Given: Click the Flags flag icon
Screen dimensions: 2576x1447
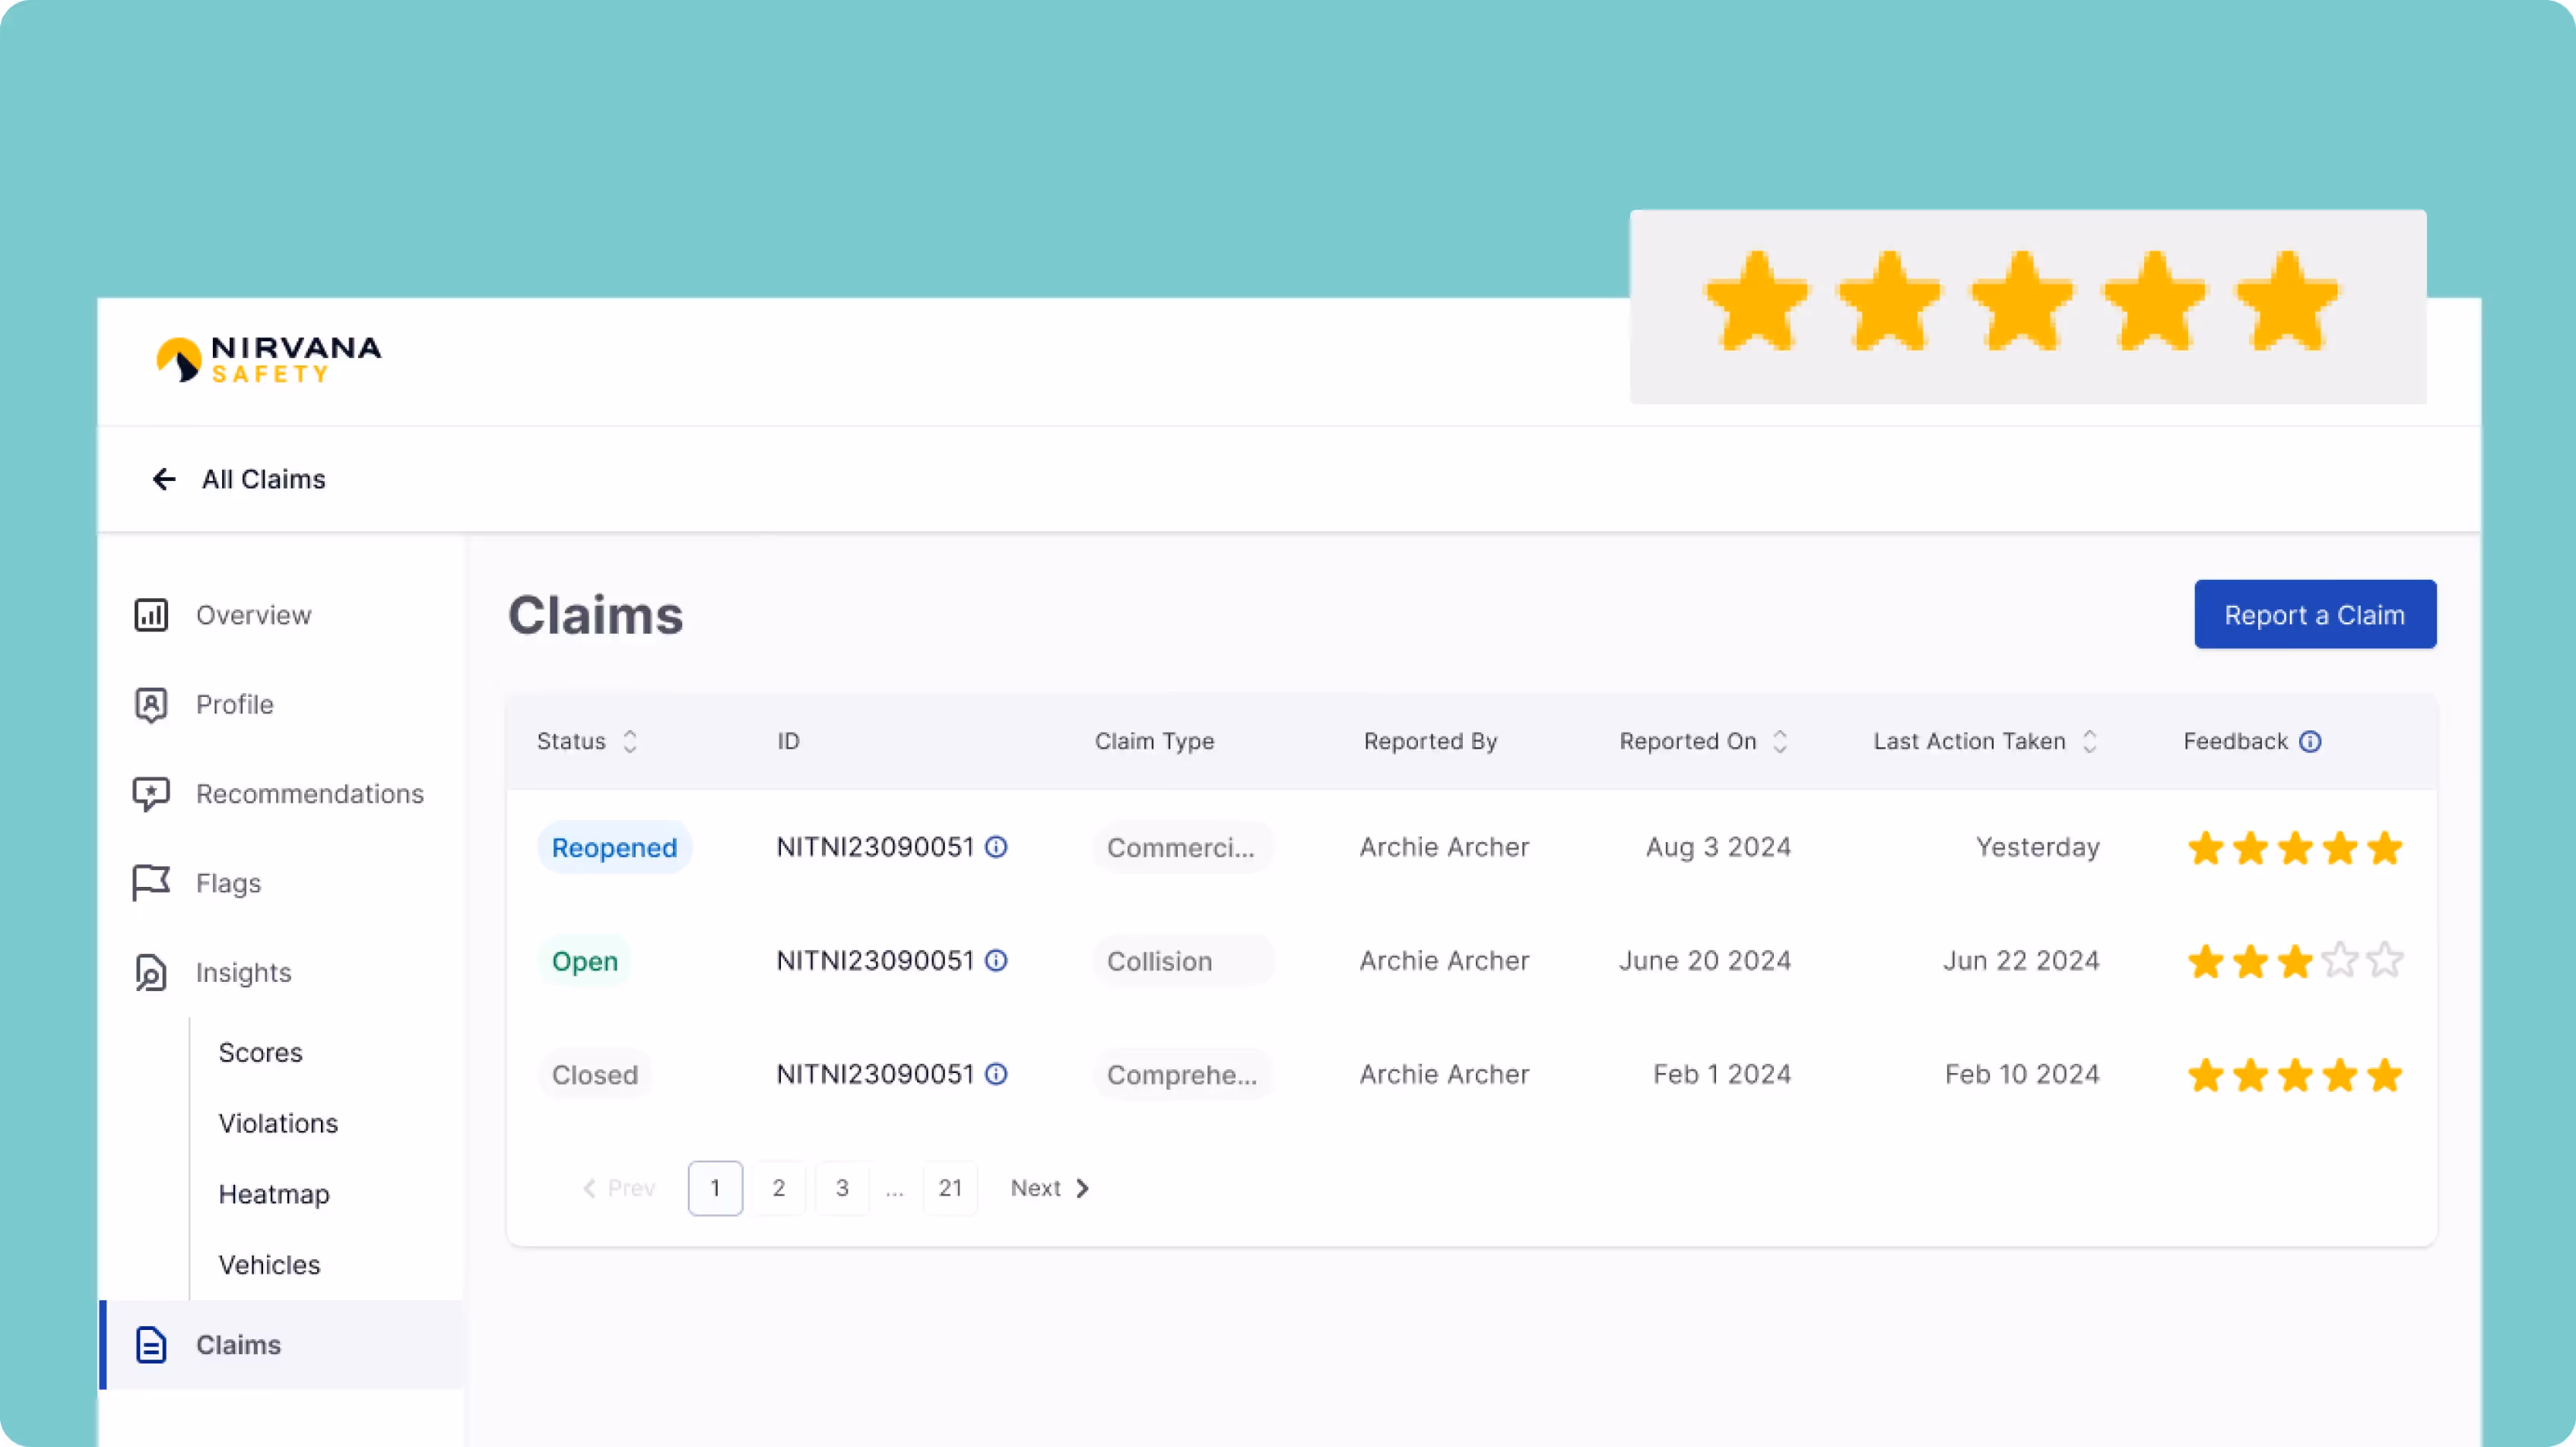Looking at the screenshot, I should coord(151,882).
